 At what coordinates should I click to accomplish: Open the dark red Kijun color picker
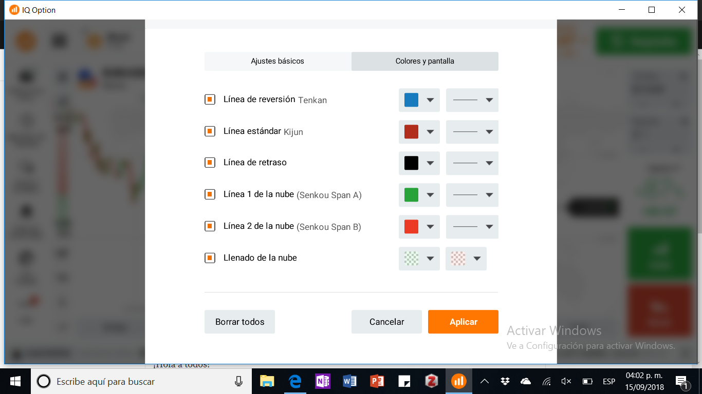(419, 132)
